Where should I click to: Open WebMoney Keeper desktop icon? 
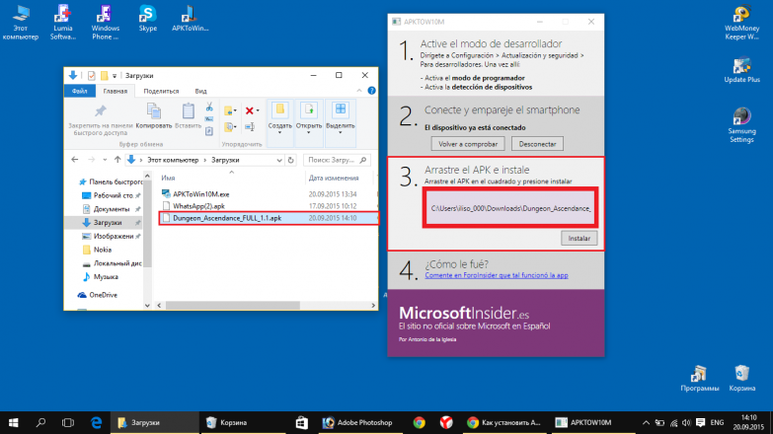tap(741, 23)
